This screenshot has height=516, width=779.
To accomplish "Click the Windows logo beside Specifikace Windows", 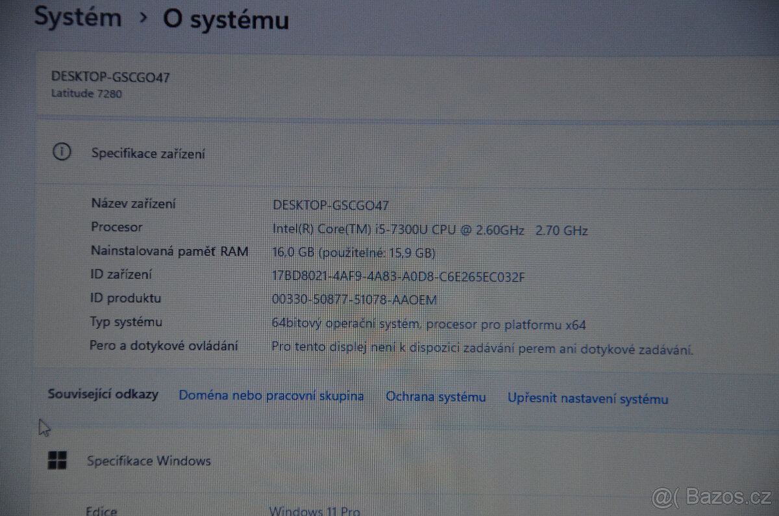I will 58,460.
